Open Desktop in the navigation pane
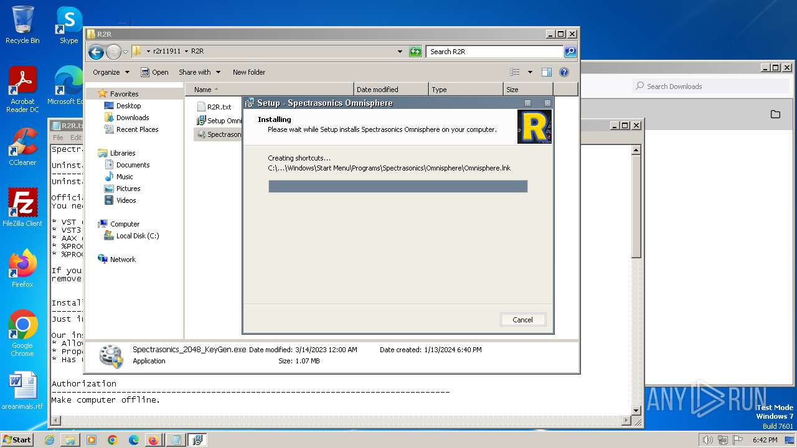Image resolution: width=797 pixels, height=448 pixels. (x=123, y=106)
